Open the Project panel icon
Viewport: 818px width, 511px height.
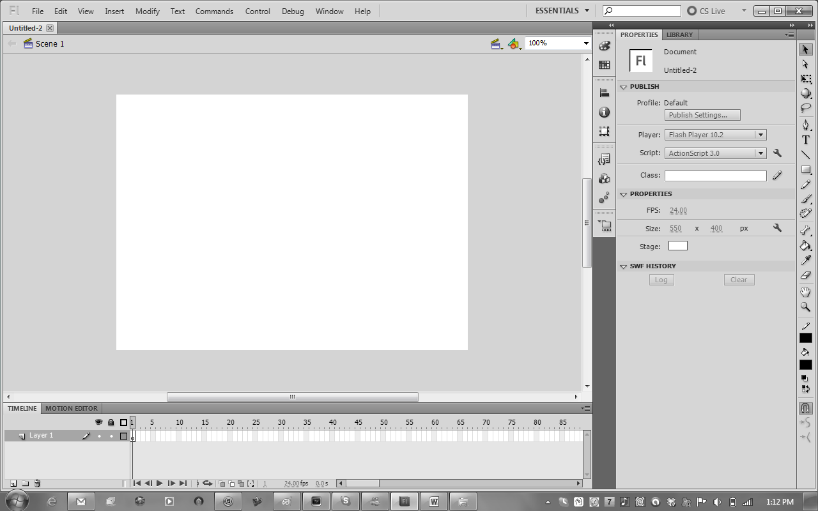point(604,225)
